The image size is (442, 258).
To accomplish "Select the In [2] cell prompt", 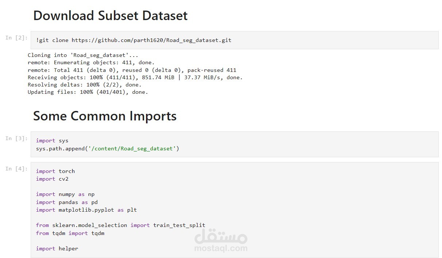I will 16,38.
